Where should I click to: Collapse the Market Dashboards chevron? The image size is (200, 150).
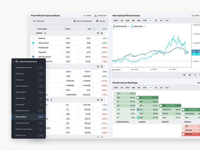click(13, 61)
